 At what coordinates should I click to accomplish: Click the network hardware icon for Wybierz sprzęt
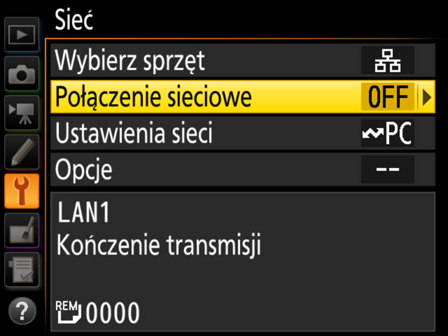point(387,61)
